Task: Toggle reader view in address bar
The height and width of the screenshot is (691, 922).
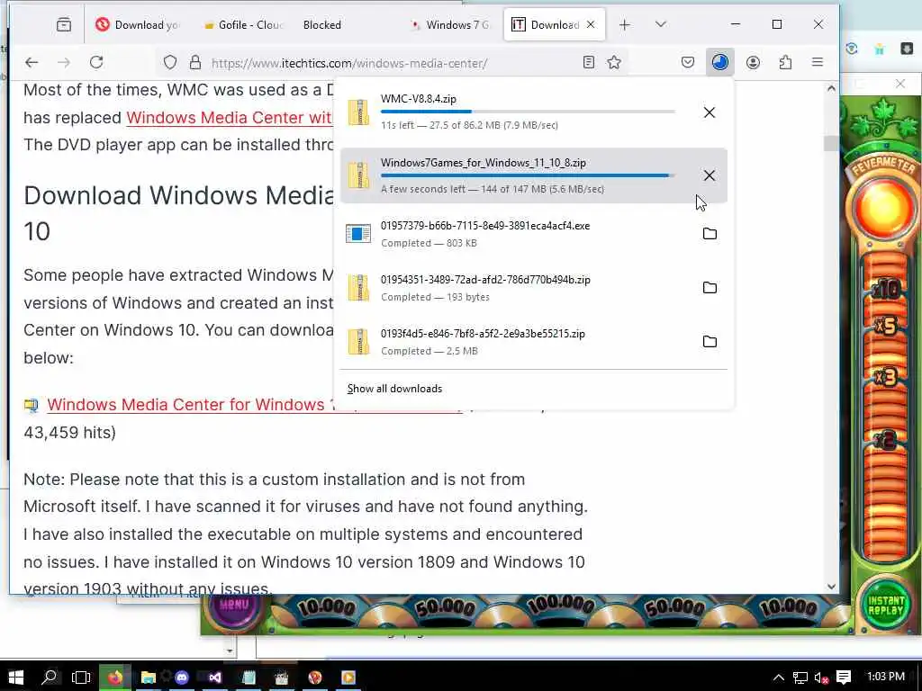Action: coord(589,62)
